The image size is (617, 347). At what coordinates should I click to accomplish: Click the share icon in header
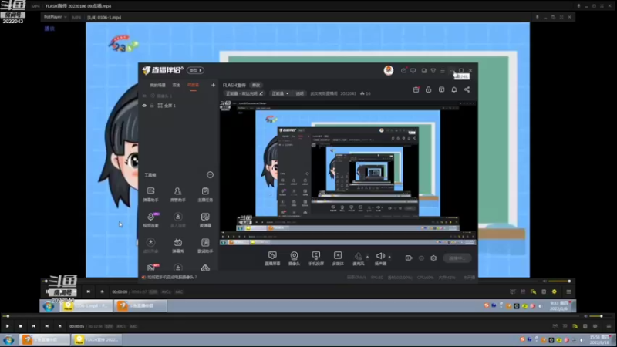(x=467, y=89)
